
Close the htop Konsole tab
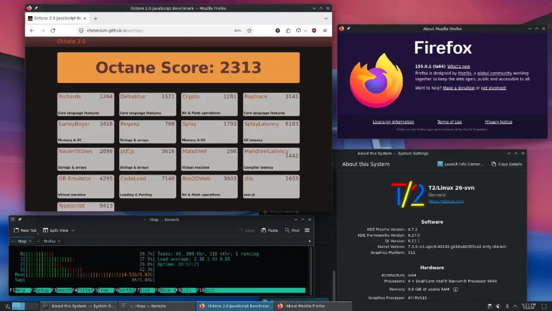pyautogui.click(x=30, y=241)
